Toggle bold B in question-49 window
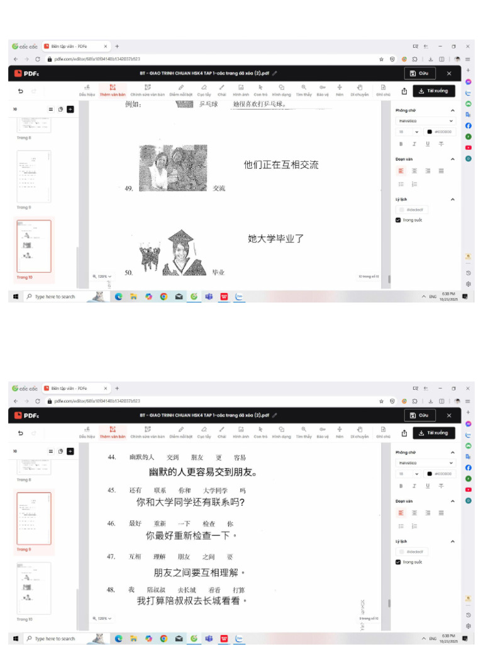 click(x=401, y=144)
